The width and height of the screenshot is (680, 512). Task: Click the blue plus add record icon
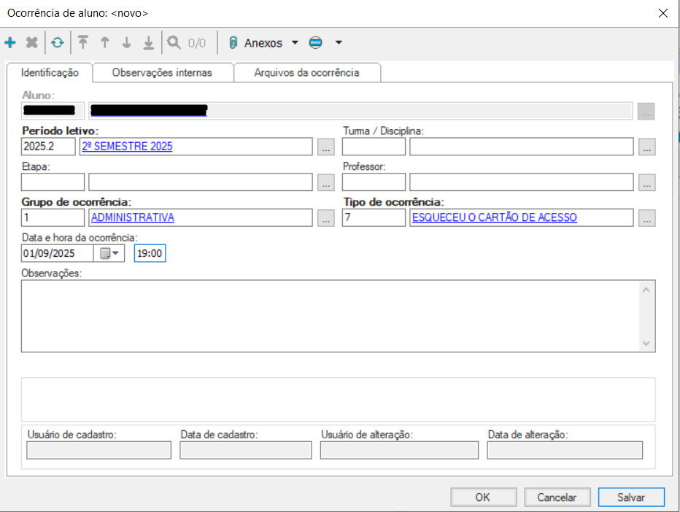click(10, 43)
